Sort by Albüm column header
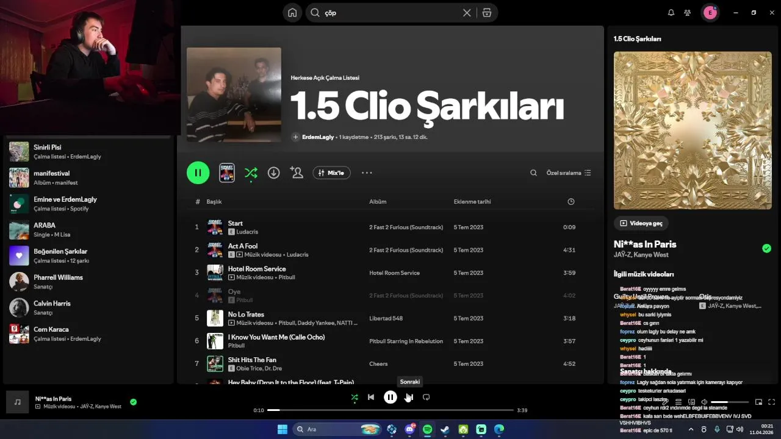This screenshot has height=439, width=781. coord(378,202)
